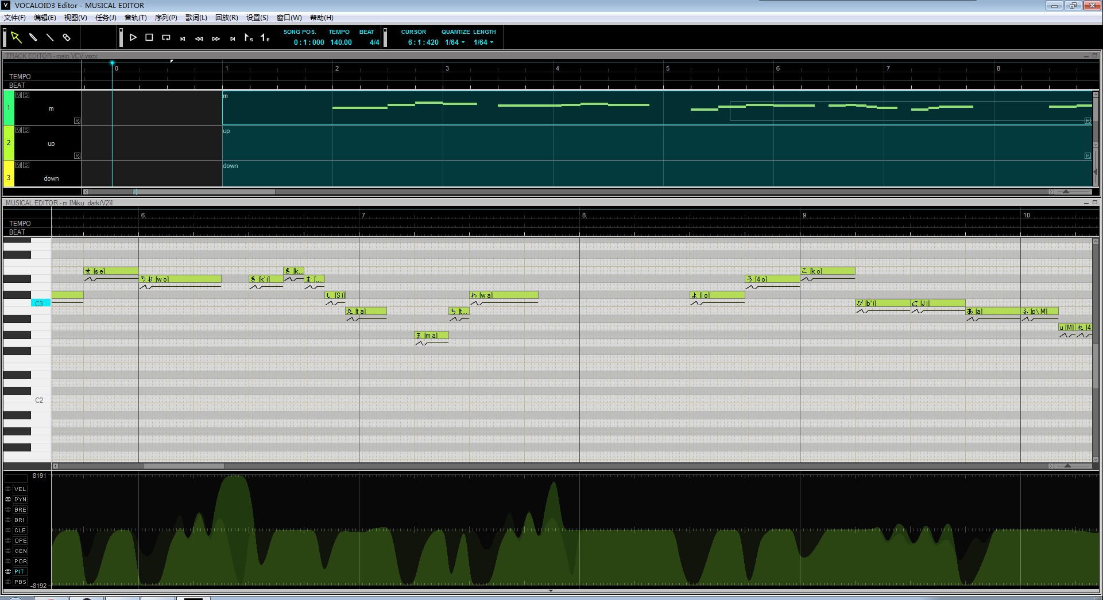
Task: Select the PIT control parameter
Action: coord(20,572)
